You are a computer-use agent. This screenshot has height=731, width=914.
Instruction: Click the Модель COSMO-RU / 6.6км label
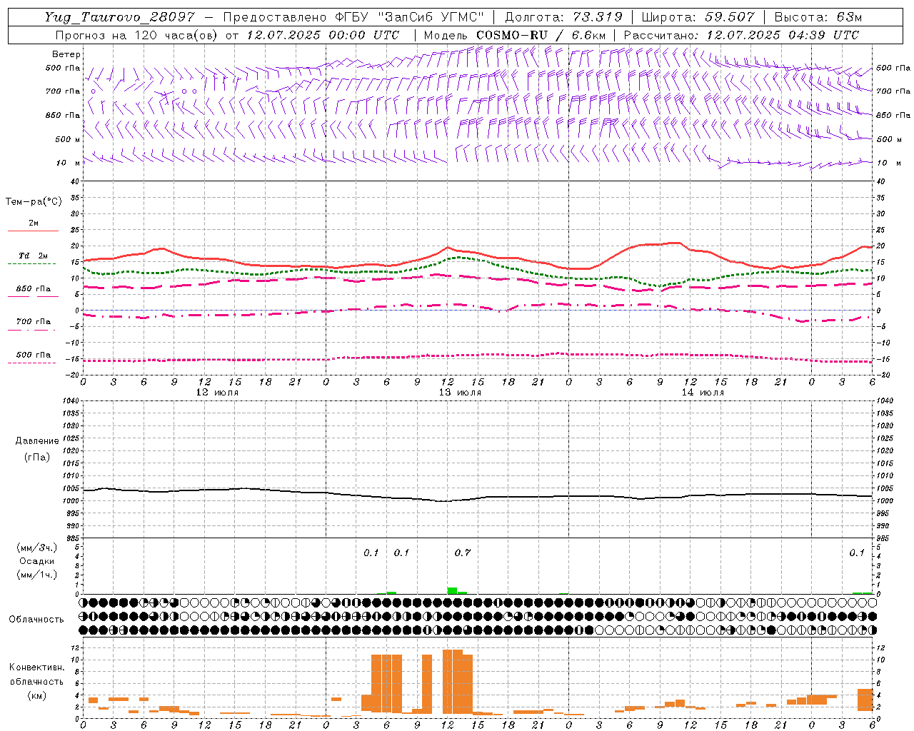514,35
